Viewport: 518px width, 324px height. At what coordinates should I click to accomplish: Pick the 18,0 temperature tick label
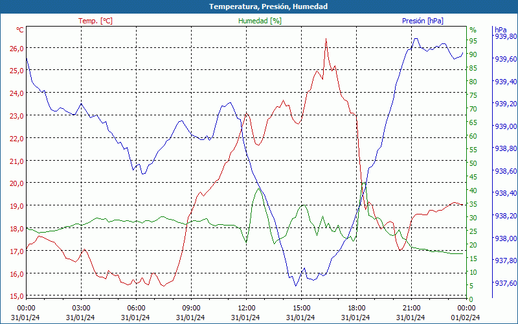(17, 229)
